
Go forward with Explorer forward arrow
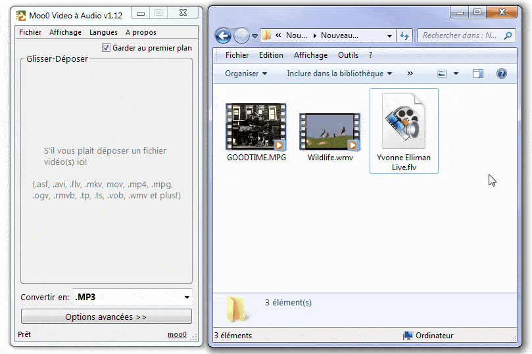[241, 35]
